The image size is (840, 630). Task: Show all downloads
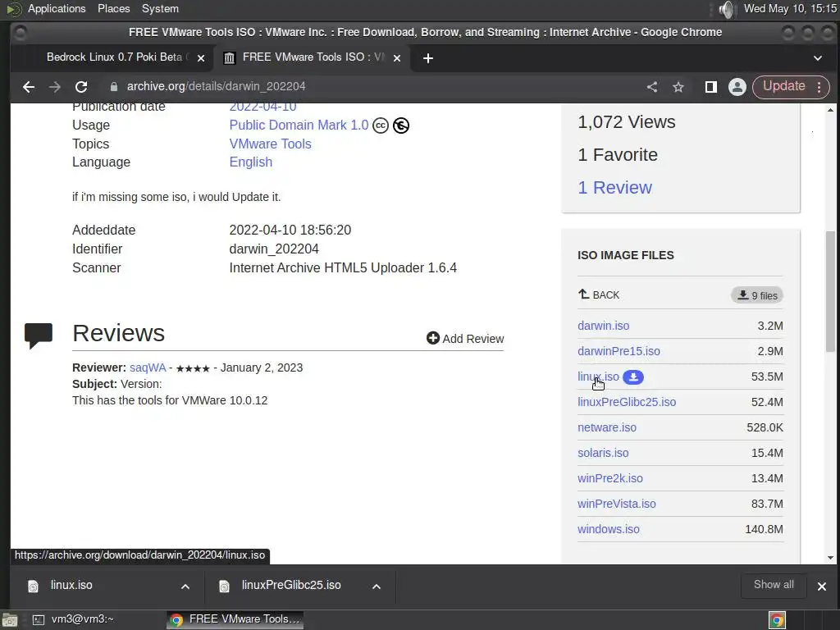[774, 585]
